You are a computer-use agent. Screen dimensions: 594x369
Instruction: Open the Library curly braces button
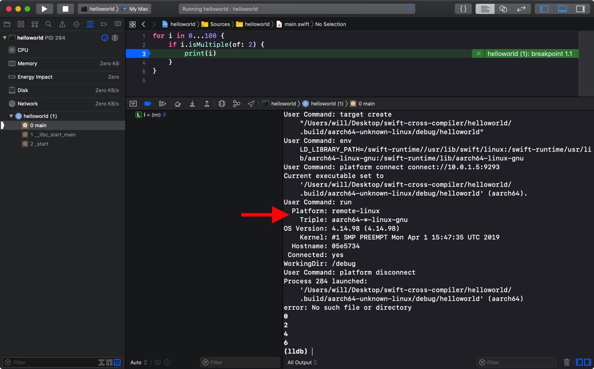463,9
